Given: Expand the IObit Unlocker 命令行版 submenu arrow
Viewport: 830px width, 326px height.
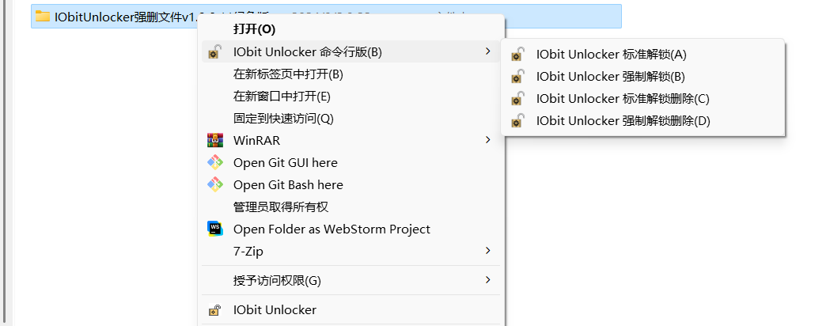Looking at the screenshot, I should 487,51.
